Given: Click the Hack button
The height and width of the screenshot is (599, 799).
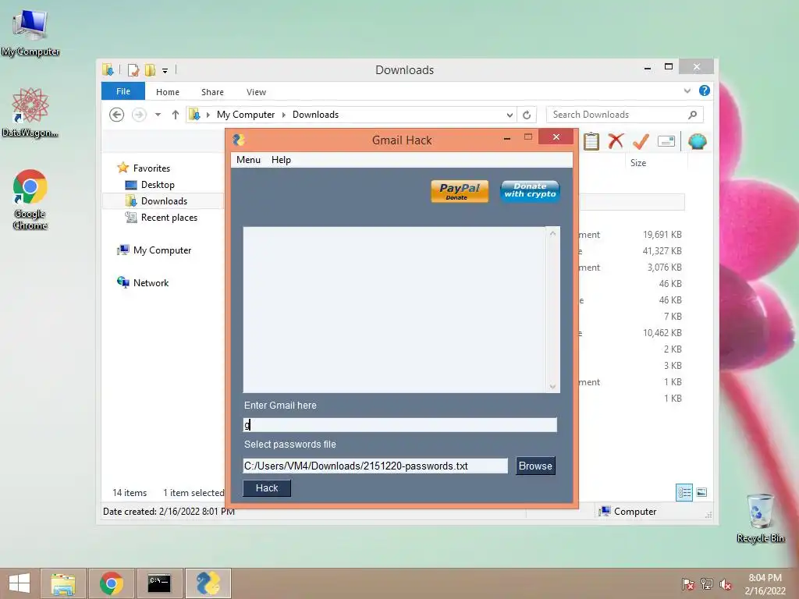Looking at the screenshot, I should pos(267,488).
